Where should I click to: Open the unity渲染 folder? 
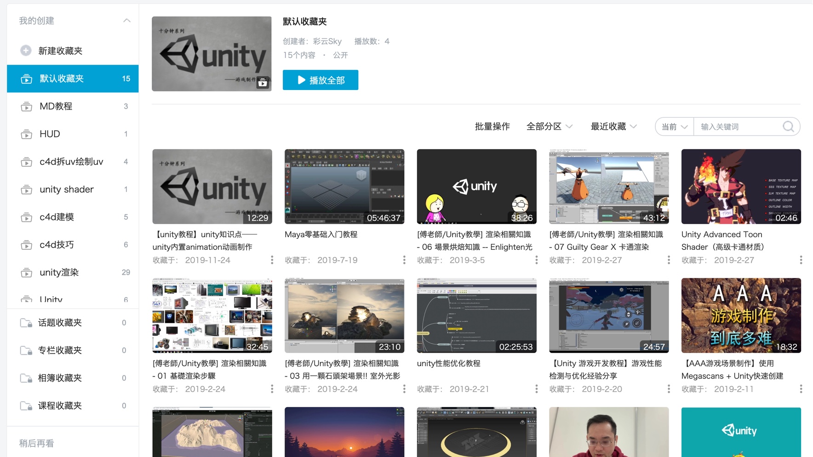73,272
